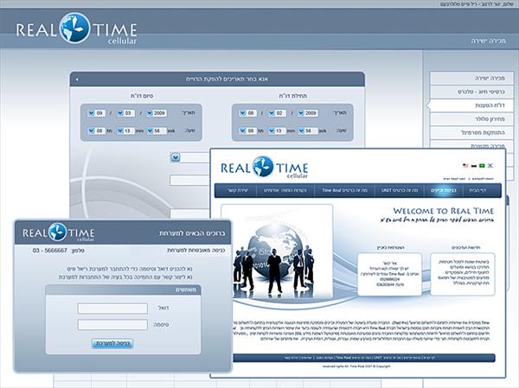Click ברוכים הבאים למערכת title in login window

(x=192, y=233)
